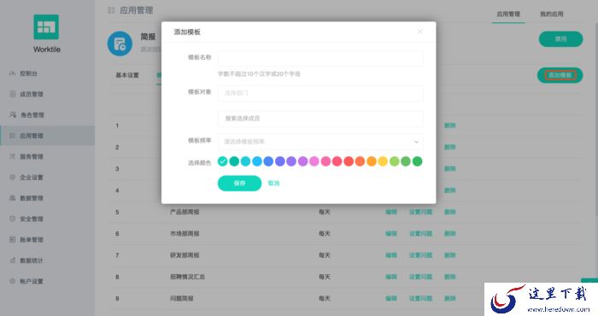The height and width of the screenshot is (316, 598).
Task: Click 研发部周报 template name
Action: click(185, 255)
